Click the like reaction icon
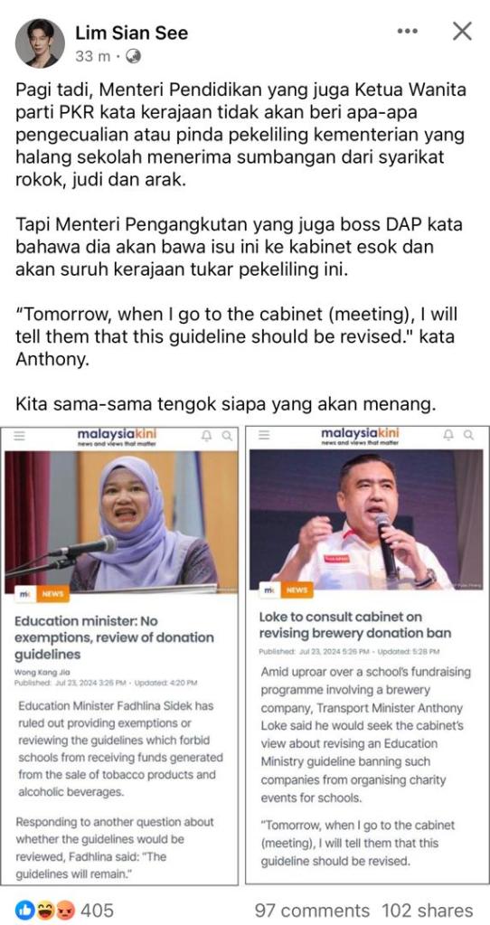Image resolution: width=490 pixels, height=925 pixels. (x=26, y=911)
